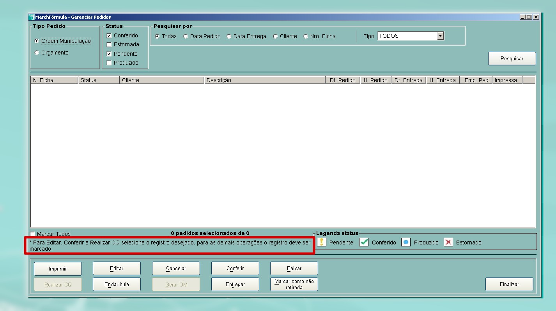Sort by the Cliente column header
556x311 pixels.
161,80
